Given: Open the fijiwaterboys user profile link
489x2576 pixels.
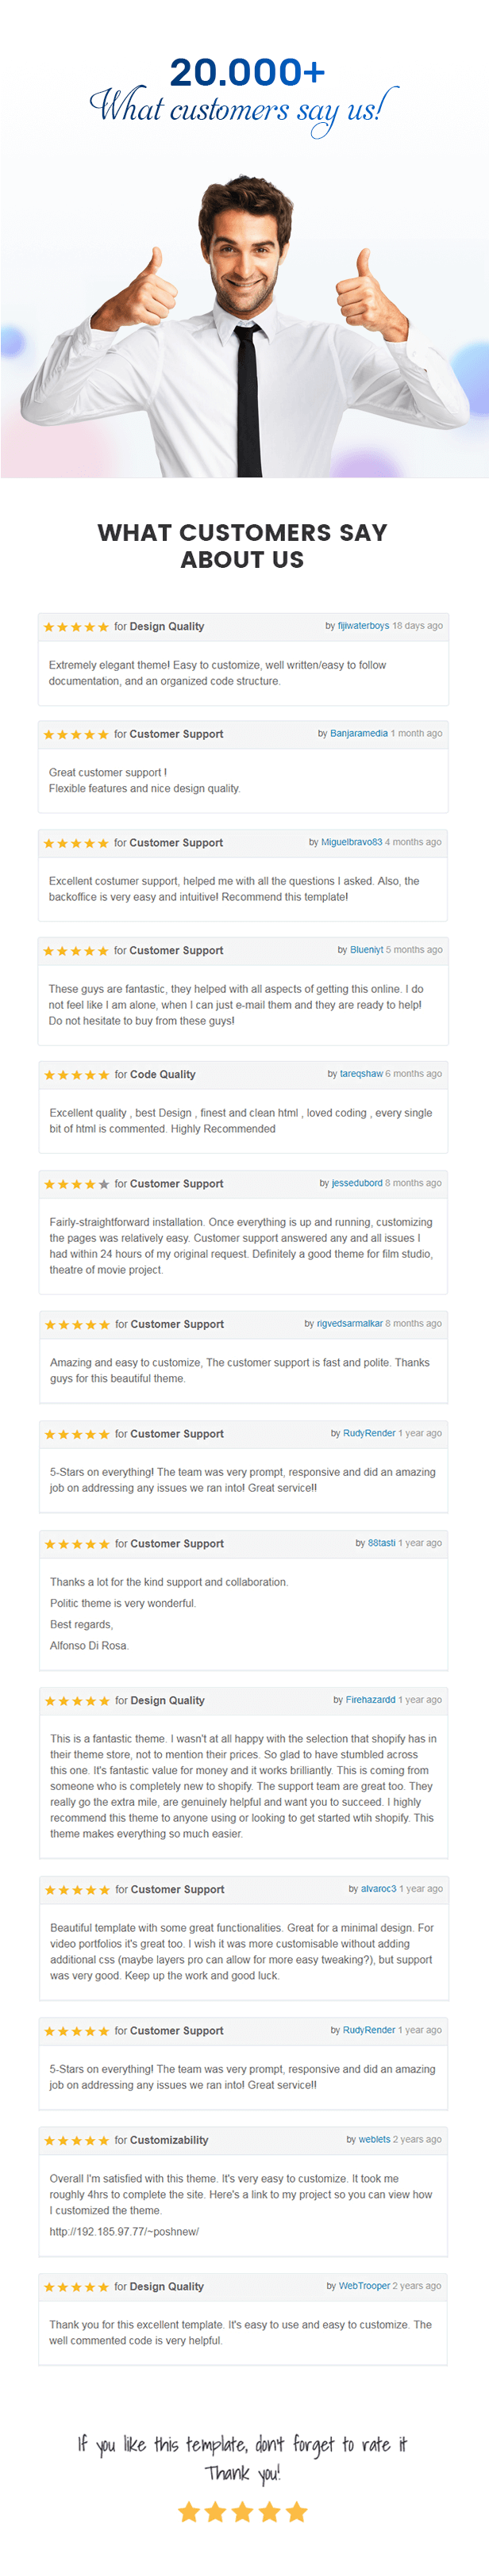Looking at the screenshot, I should point(363,626).
